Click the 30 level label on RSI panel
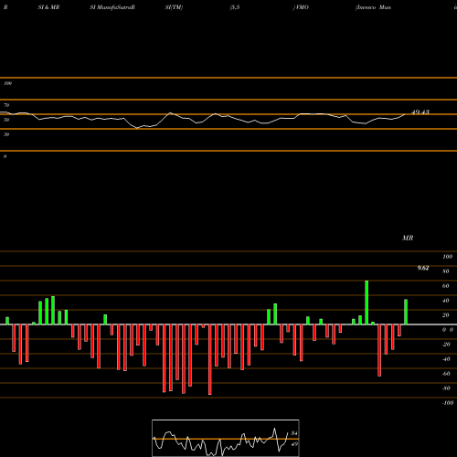The image size is (457, 457). tap(6, 134)
